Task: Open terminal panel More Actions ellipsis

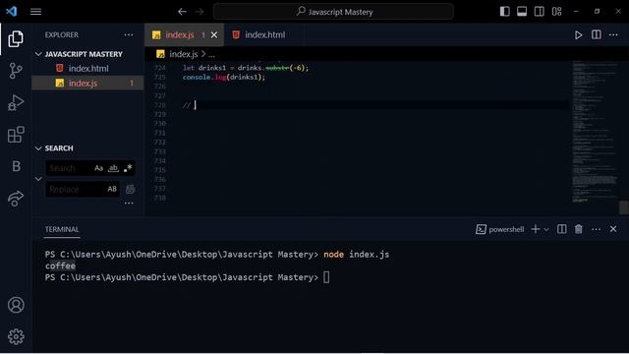Action: [597, 229]
